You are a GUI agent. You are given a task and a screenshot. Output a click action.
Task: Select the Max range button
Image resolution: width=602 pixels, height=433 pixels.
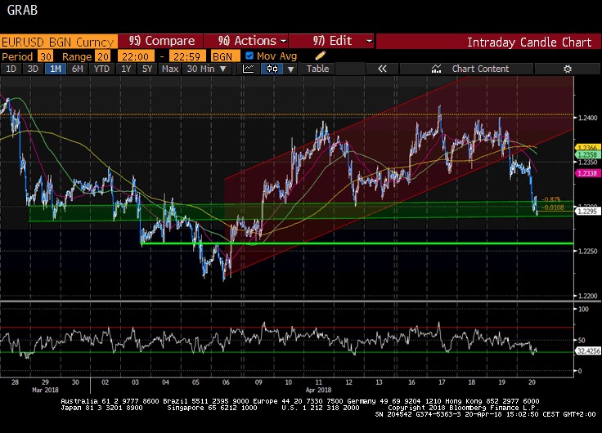point(169,69)
